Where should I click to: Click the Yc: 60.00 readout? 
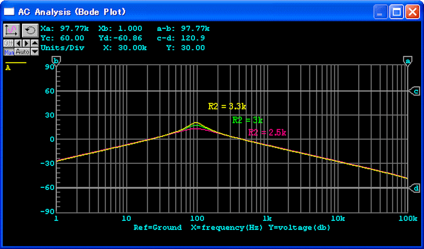tap(63, 38)
